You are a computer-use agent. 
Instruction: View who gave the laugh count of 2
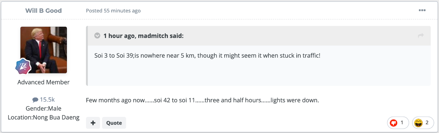[427, 123]
